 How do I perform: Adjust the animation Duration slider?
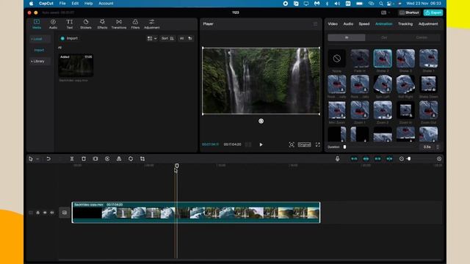coord(344,147)
